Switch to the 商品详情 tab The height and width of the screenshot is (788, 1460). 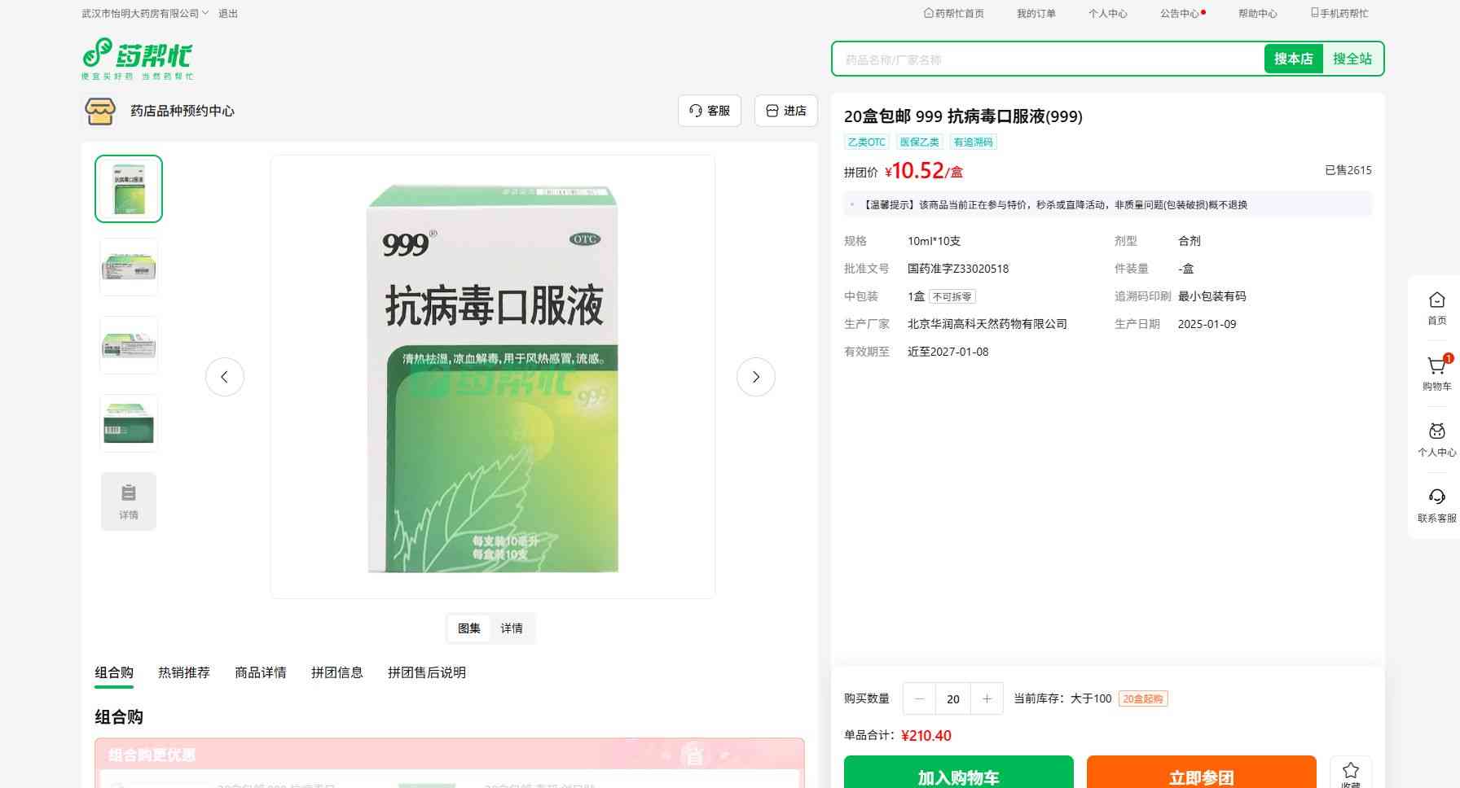pos(261,672)
